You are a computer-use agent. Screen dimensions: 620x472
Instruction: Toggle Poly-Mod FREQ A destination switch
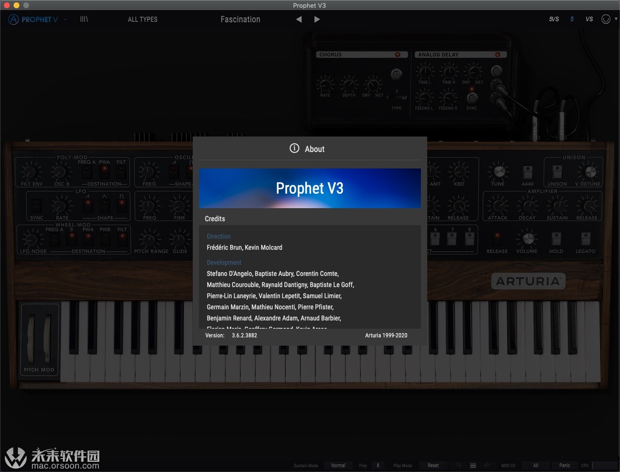(87, 171)
